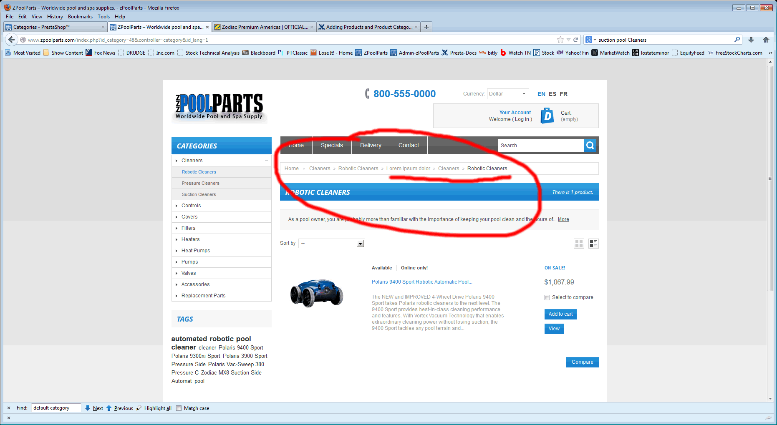Click the Polaris robotic cleaner thumbnail

[316, 293]
